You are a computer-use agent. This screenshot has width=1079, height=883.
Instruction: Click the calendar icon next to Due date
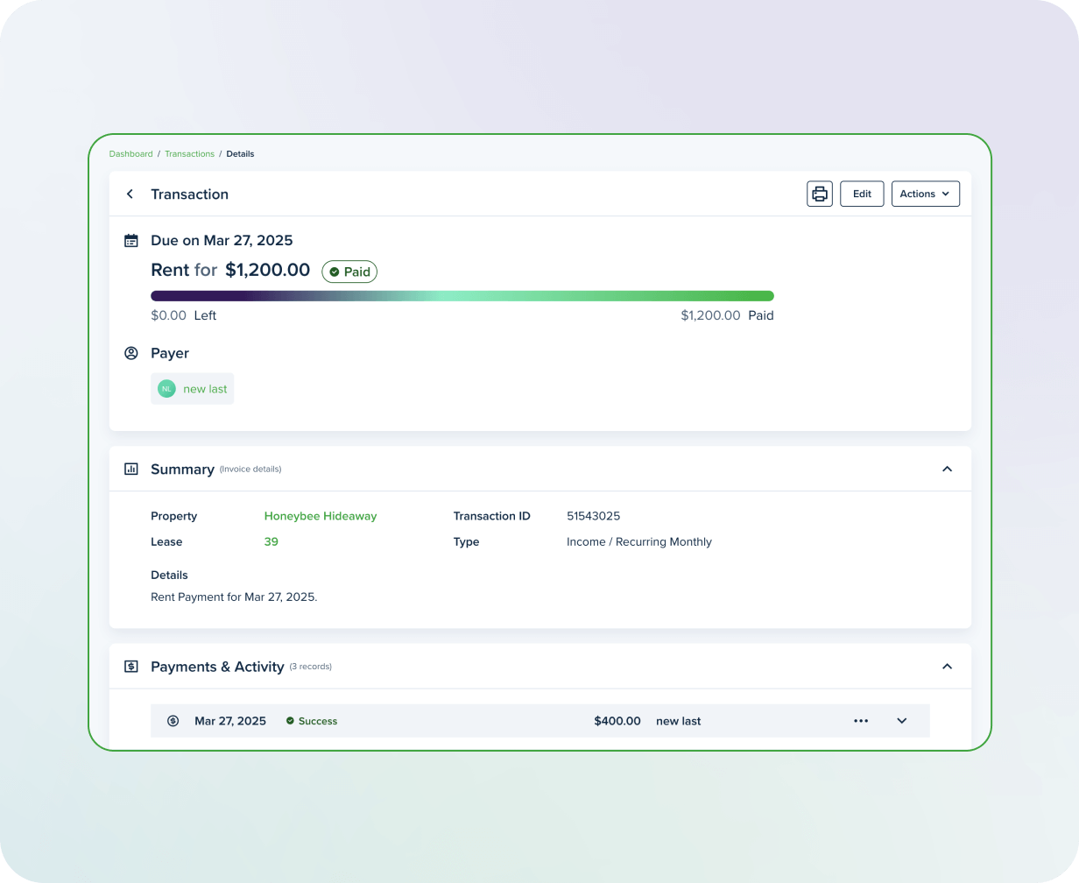coord(131,241)
